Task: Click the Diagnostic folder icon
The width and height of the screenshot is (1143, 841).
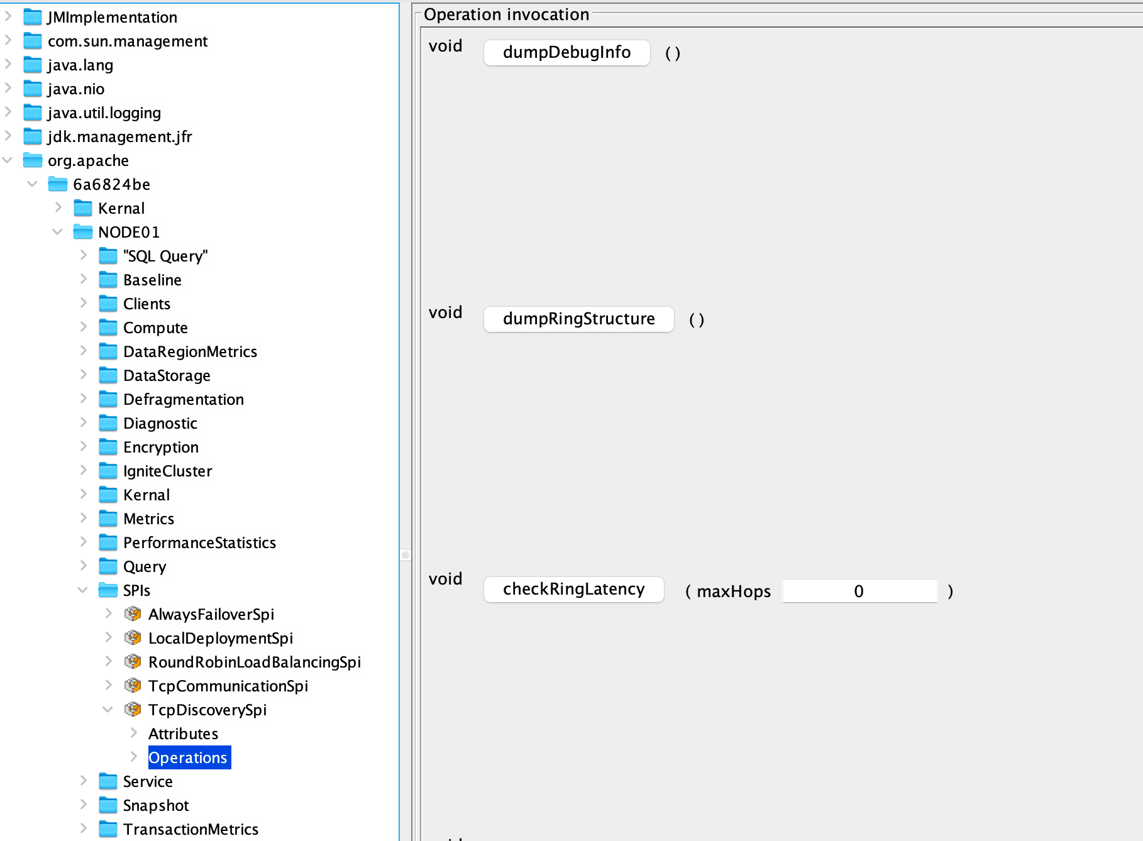Action: (x=108, y=422)
